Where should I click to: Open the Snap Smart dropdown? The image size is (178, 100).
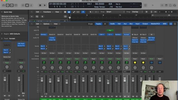click(x=115, y=12)
